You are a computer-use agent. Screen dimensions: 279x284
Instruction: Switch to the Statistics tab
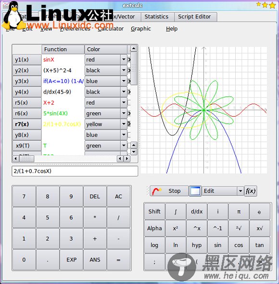(x=157, y=17)
